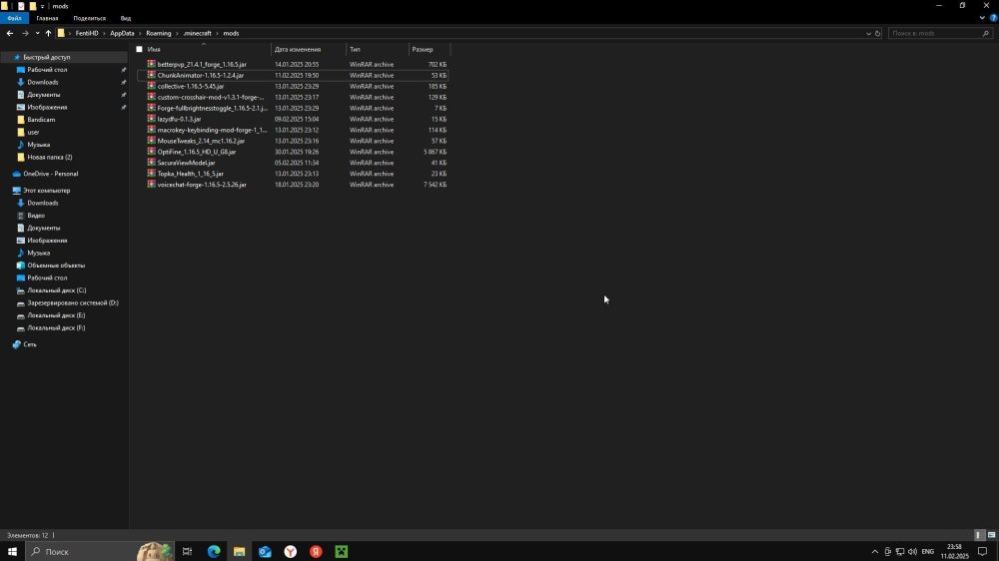Open the user folder in sidebar

tap(33, 132)
